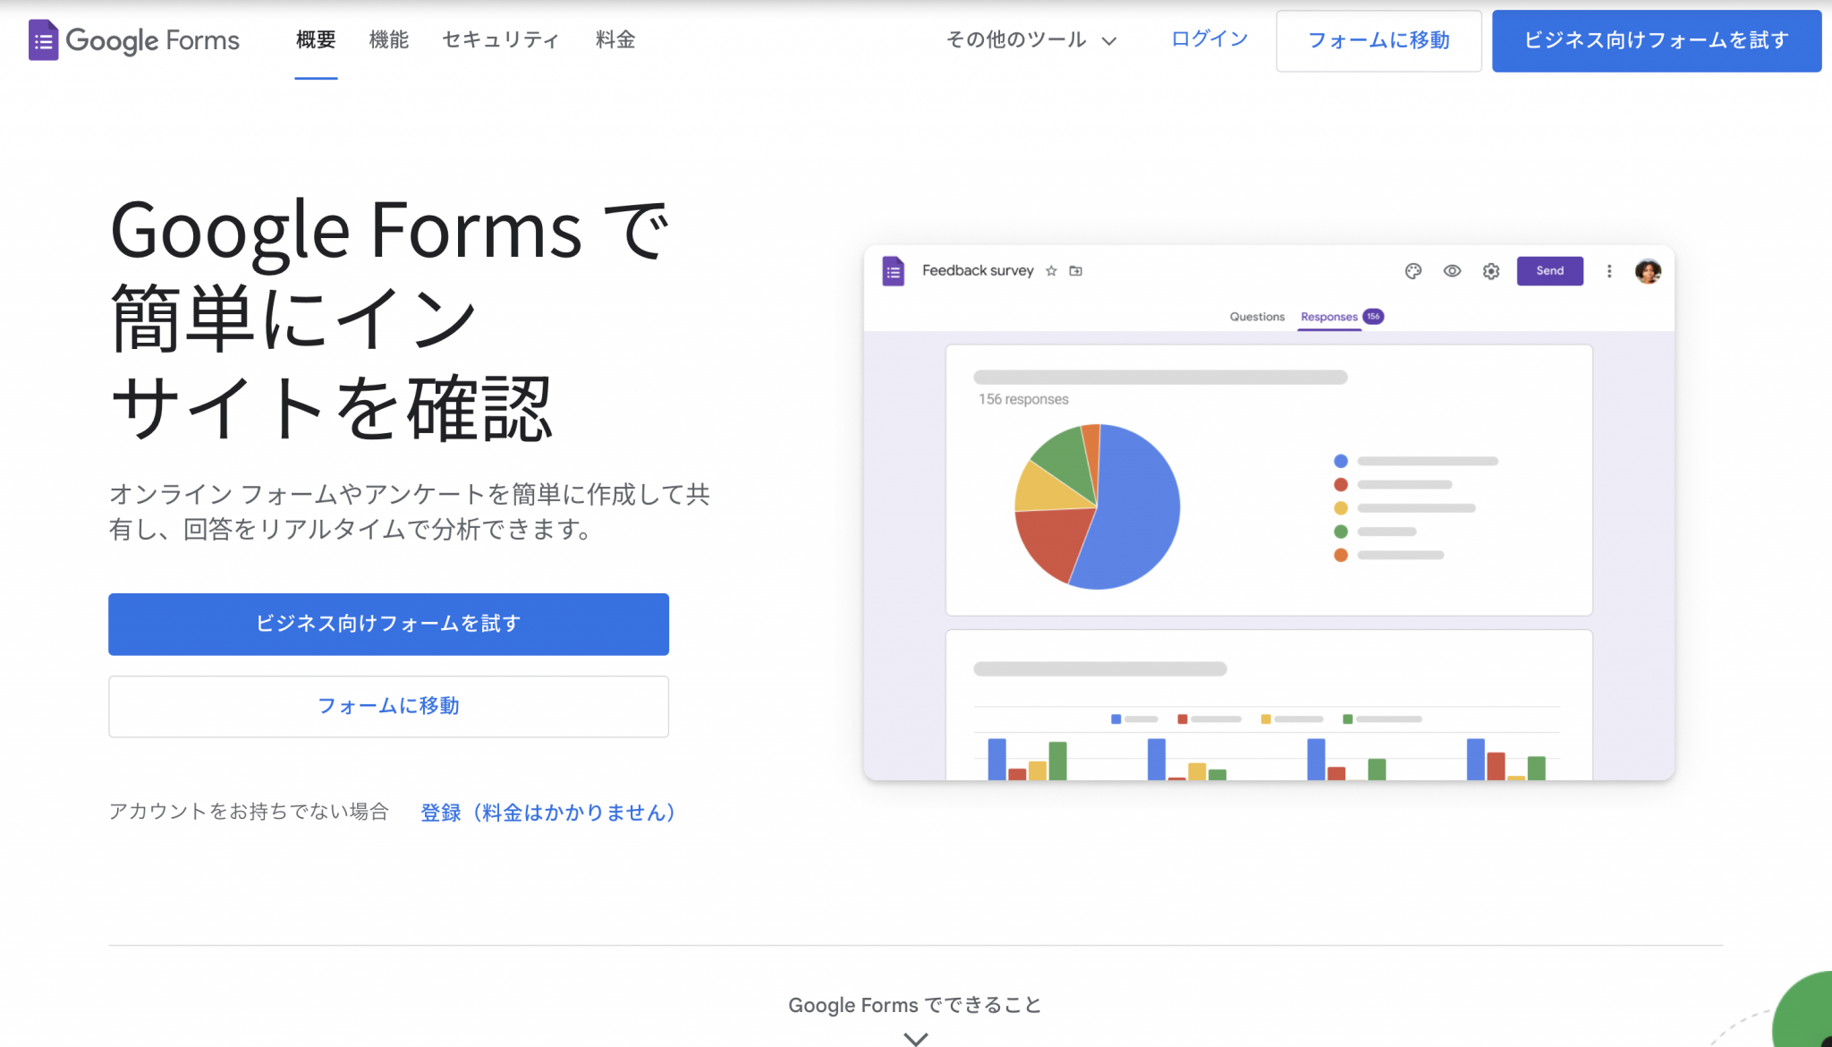Toggle the star to favorite Feedback survey
Image resolution: width=1832 pixels, height=1047 pixels.
tap(1052, 270)
